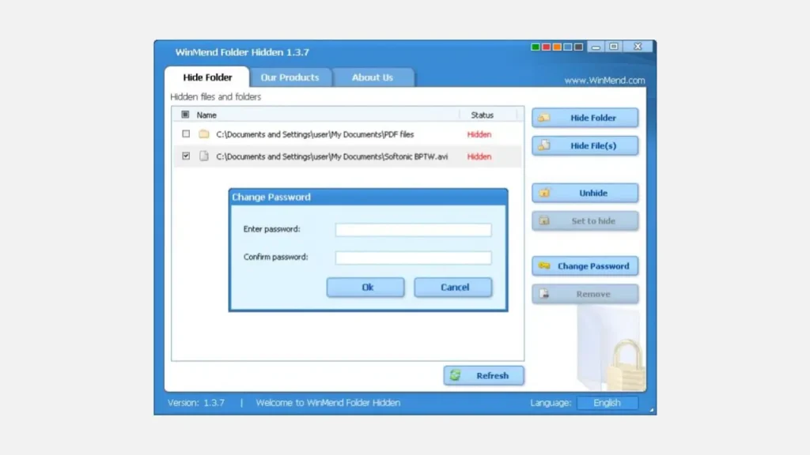Click the Hide Folder button label

(x=593, y=118)
